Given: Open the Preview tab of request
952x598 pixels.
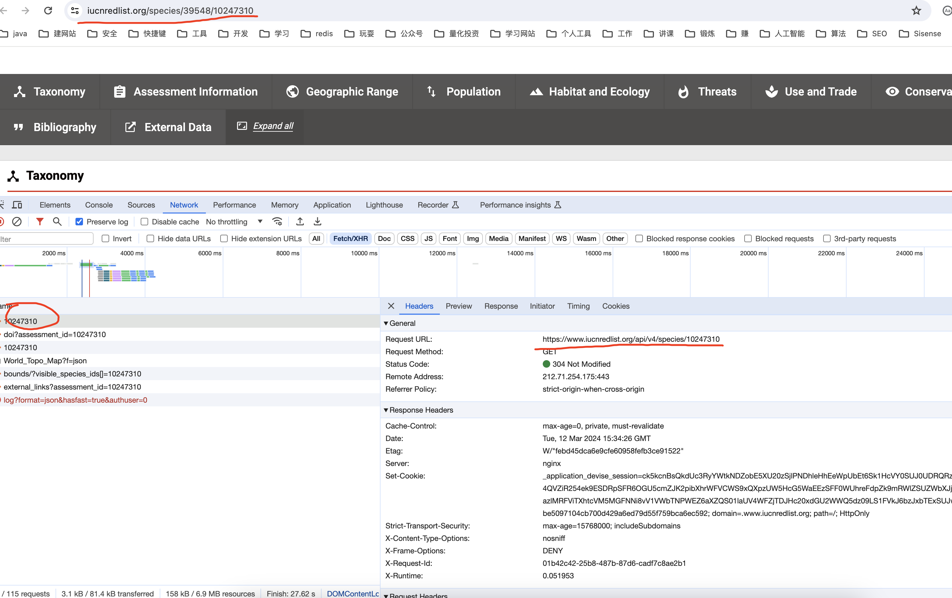Looking at the screenshot, I should click(x=459, y=306).
